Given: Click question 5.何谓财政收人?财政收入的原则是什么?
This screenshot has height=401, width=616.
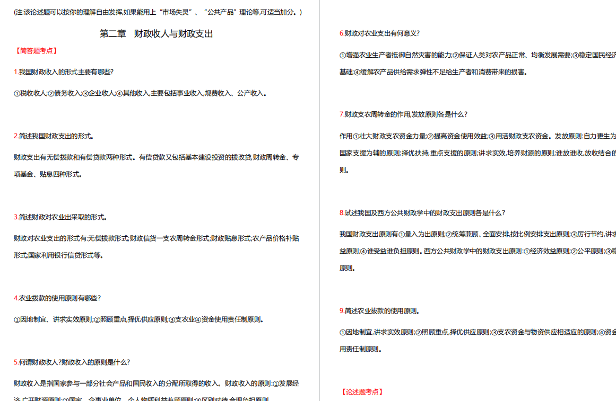Looking at the screenshot, I should (72, 362).
